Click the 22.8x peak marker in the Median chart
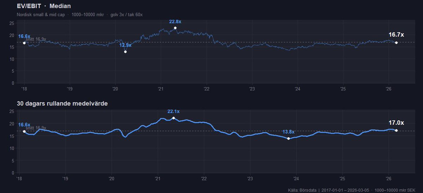The image size is (423, 193). click(175, 28)
